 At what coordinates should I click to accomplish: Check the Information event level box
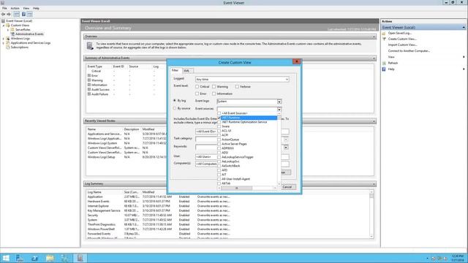point(214,94)
